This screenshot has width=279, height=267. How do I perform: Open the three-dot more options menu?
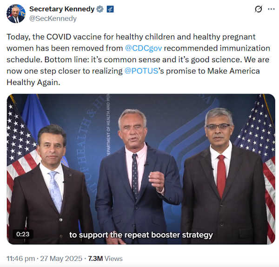pos(272,9)
